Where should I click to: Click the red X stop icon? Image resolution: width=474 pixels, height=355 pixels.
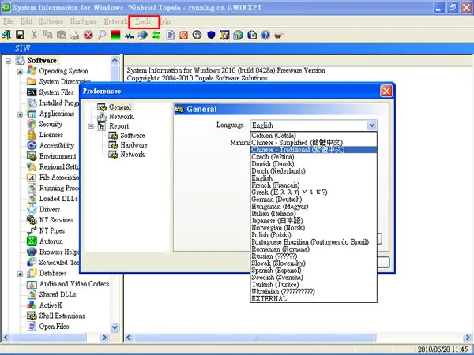(x=88, y=35)
